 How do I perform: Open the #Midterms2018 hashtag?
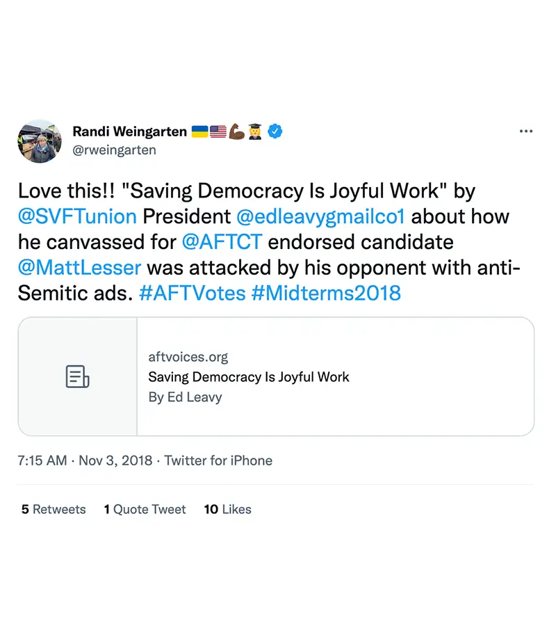tap(326, 293)
